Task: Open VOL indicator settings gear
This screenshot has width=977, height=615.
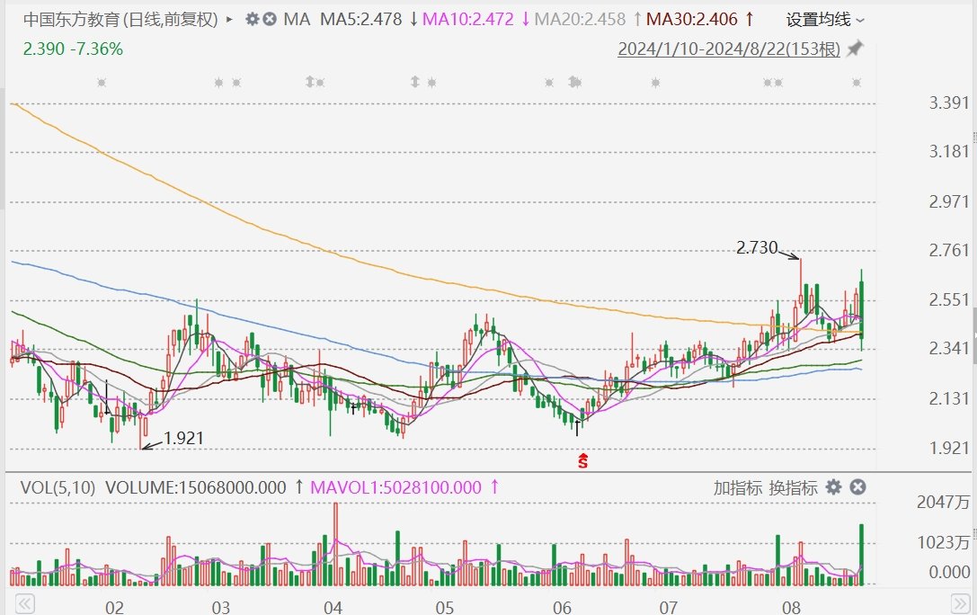Action: pos(833,487)
